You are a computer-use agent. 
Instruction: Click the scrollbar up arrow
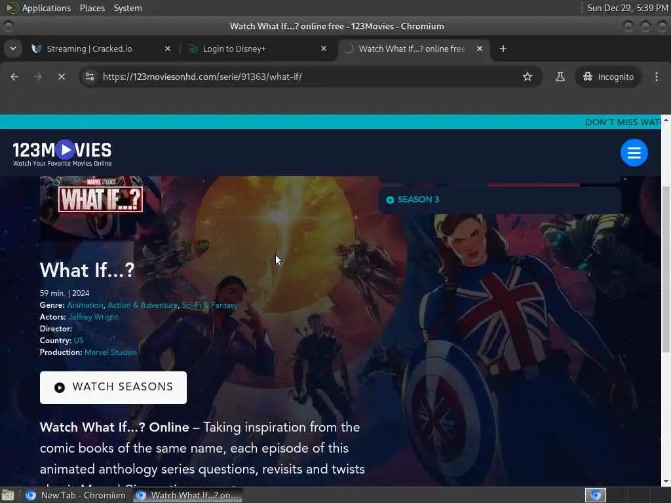pos(666,121)
